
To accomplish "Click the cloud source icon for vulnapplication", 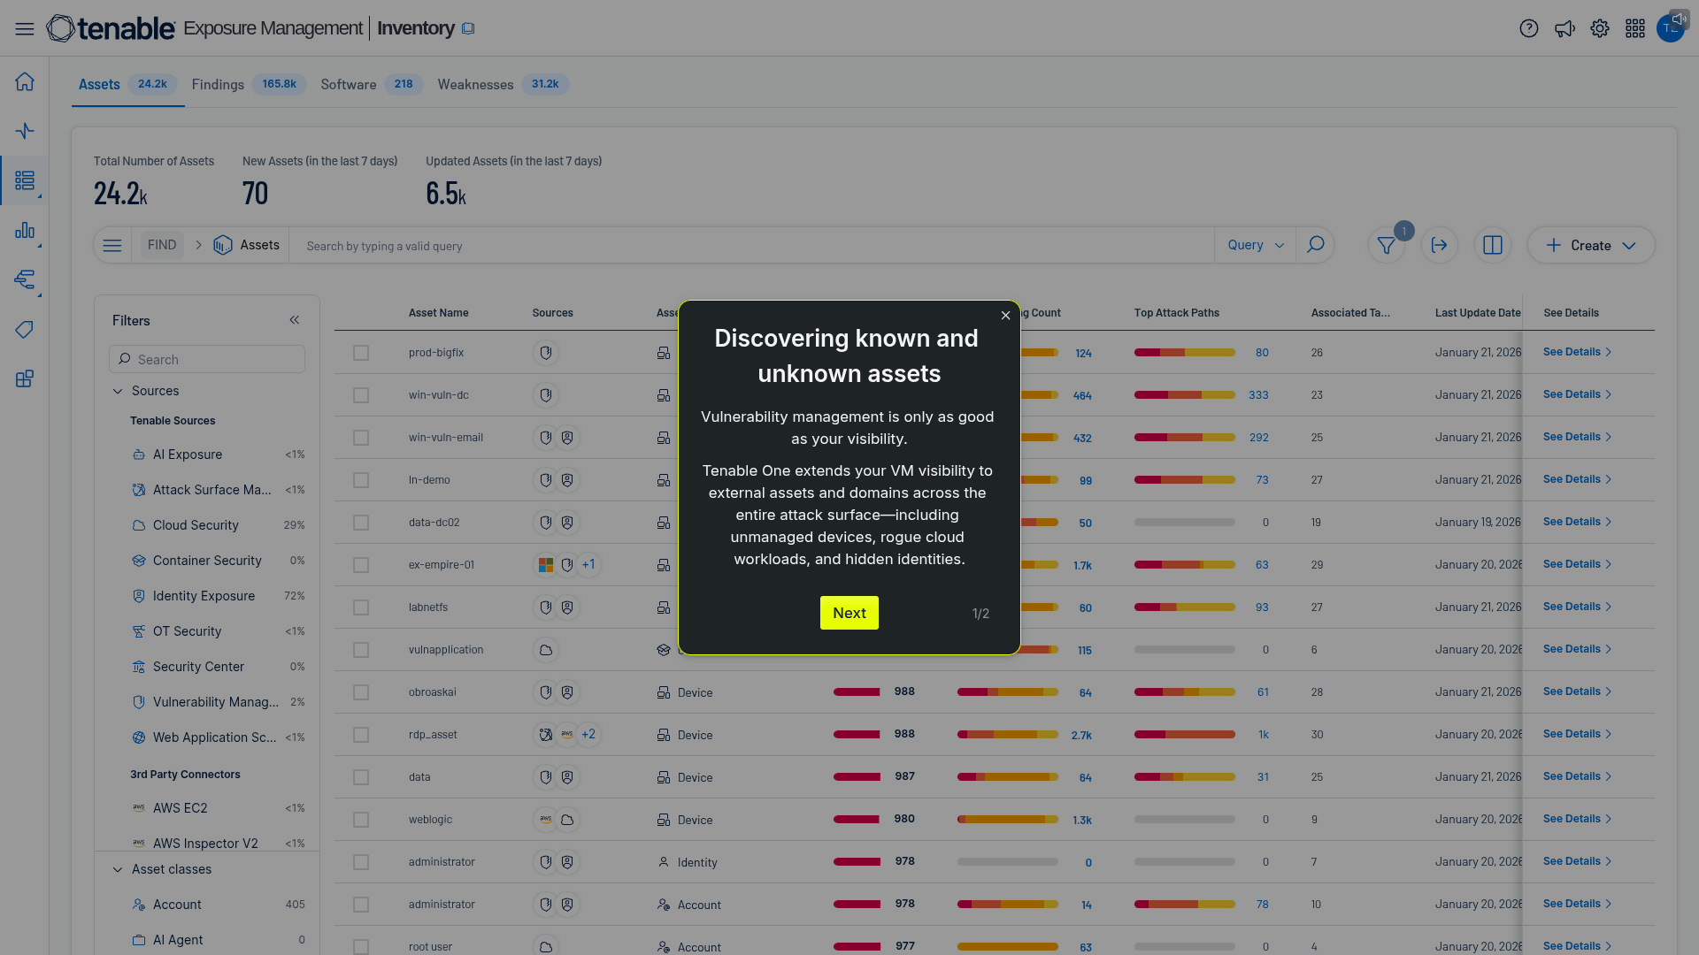I will click(x=546, y=650).
